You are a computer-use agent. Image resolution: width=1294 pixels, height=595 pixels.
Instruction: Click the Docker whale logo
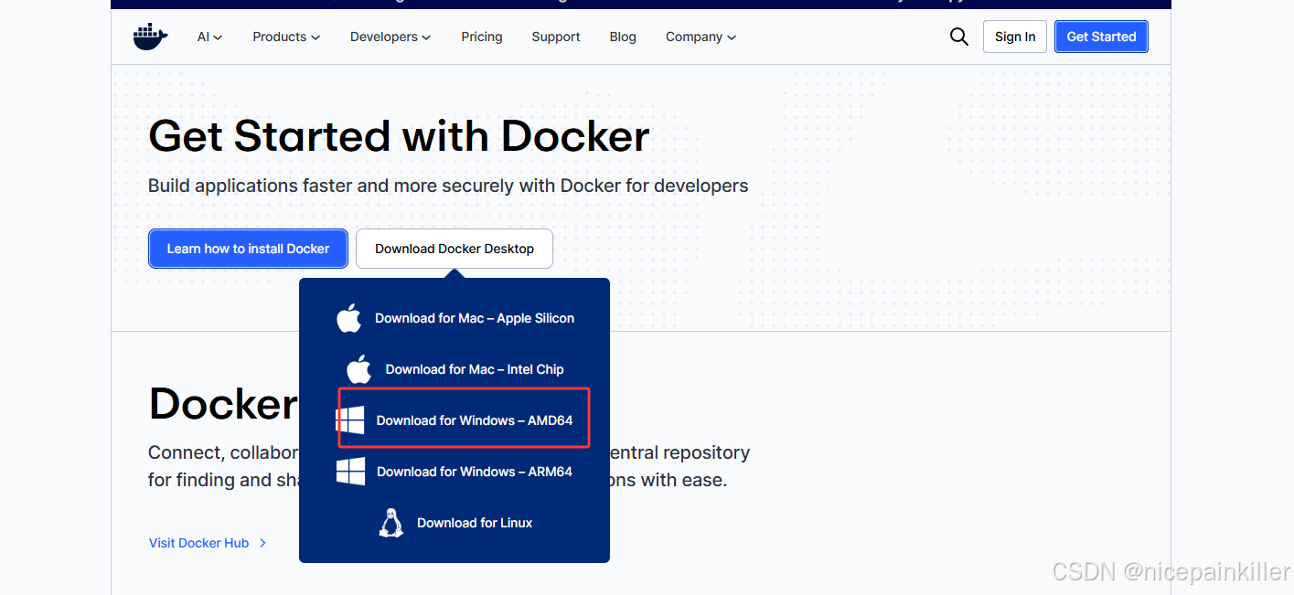coord(151,37)
